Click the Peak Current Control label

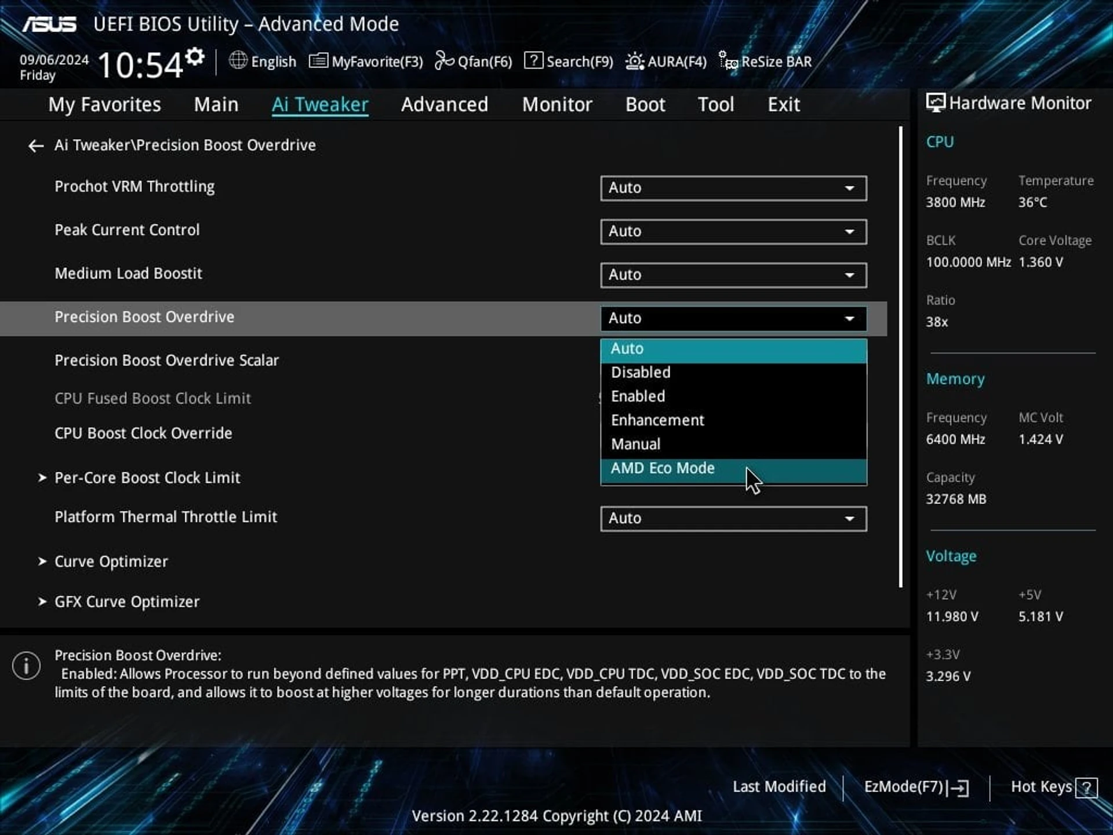(x=127, y=230)
